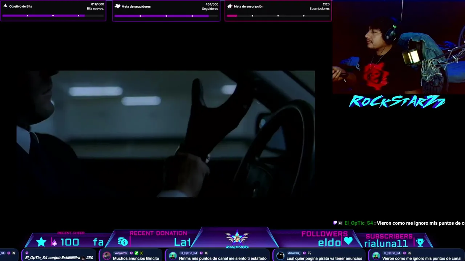
Task: Click the '811/1000' bits count
Action: pyautogui.click(x=97, y=4)
